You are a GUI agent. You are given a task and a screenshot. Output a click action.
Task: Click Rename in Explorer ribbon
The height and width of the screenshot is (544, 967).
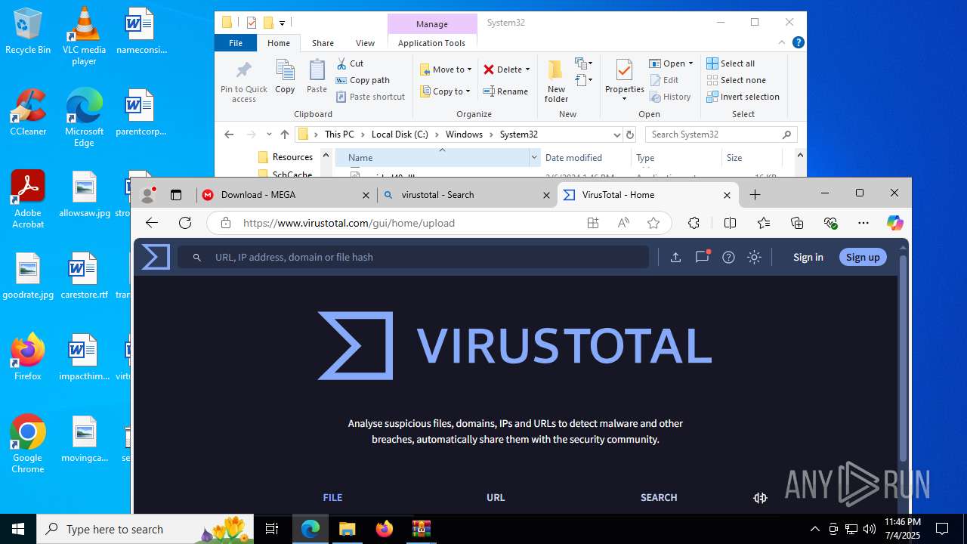[x=505, y=91]
